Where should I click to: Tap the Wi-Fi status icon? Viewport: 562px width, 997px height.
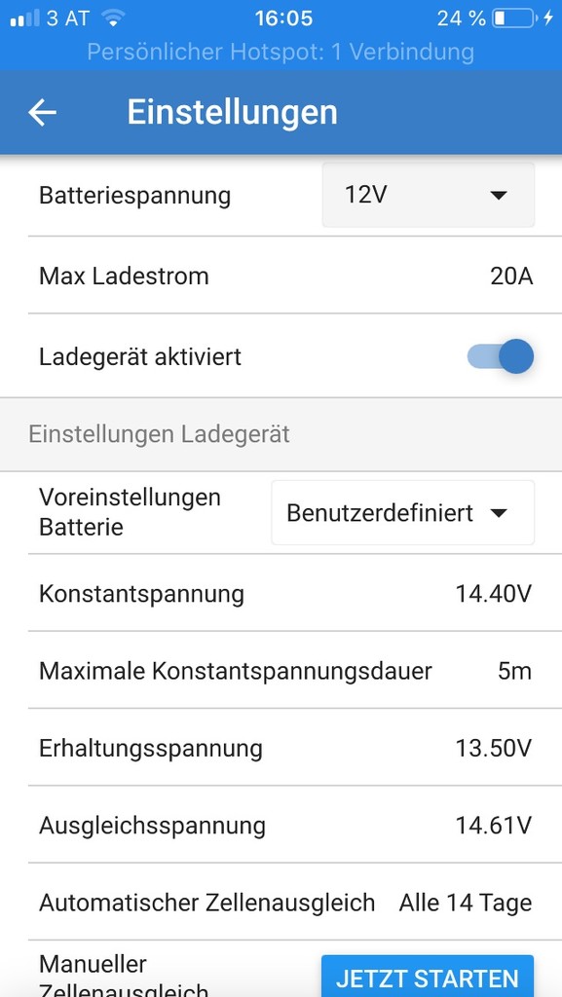pos(113,18)
